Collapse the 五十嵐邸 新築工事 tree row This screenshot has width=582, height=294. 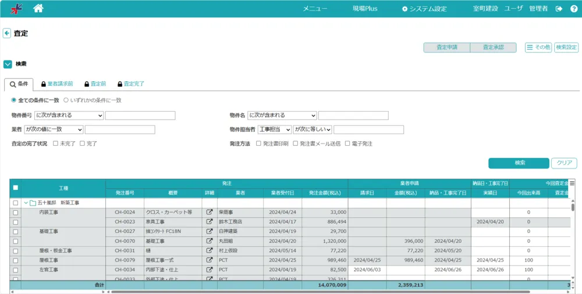coord(26,203)
